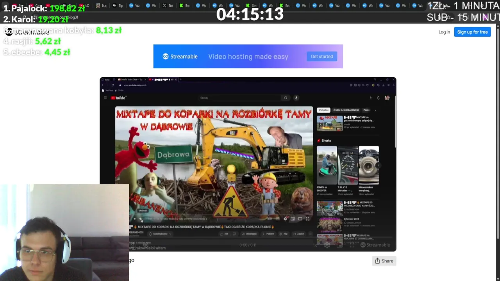The image size is (500, 281).
Task: Open the YouTube hamburger menu in video
Action: (x=105, y=98)
